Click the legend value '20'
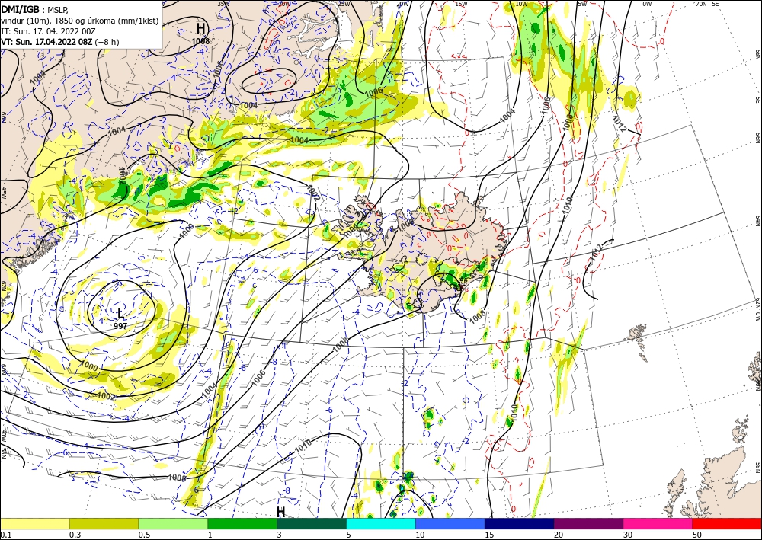Viewport: 762px width, 540px height. (559, 535)
